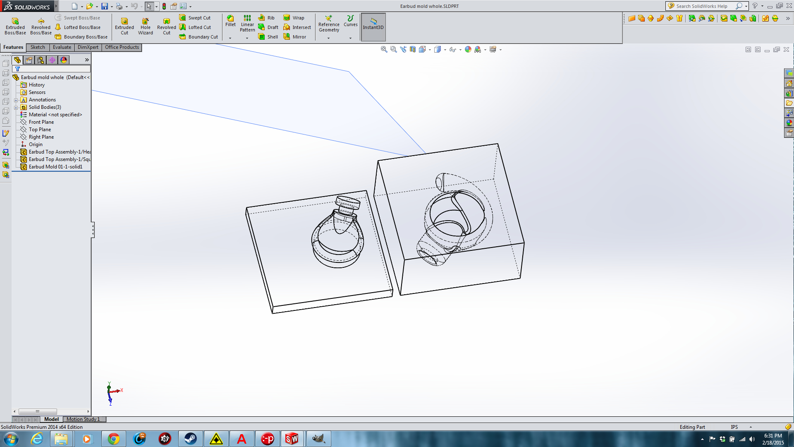794x447 pixels.
Task: Open the Linear Pattern dropdown arrow
Action: click(247, 38)
